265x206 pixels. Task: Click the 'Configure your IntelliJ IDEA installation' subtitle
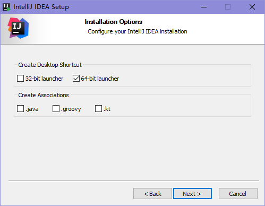click(138, 31)
